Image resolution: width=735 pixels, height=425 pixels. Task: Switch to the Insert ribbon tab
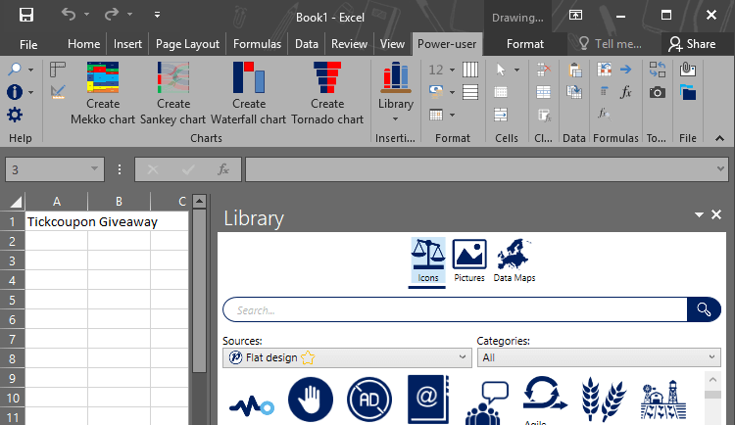[127, 44]
